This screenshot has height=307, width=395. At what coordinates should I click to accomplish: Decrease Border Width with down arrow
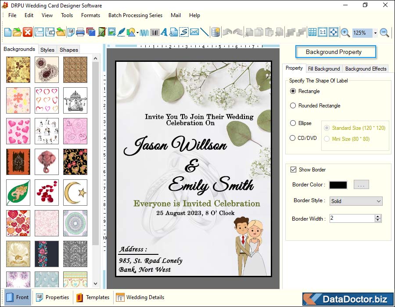(377, 220)
